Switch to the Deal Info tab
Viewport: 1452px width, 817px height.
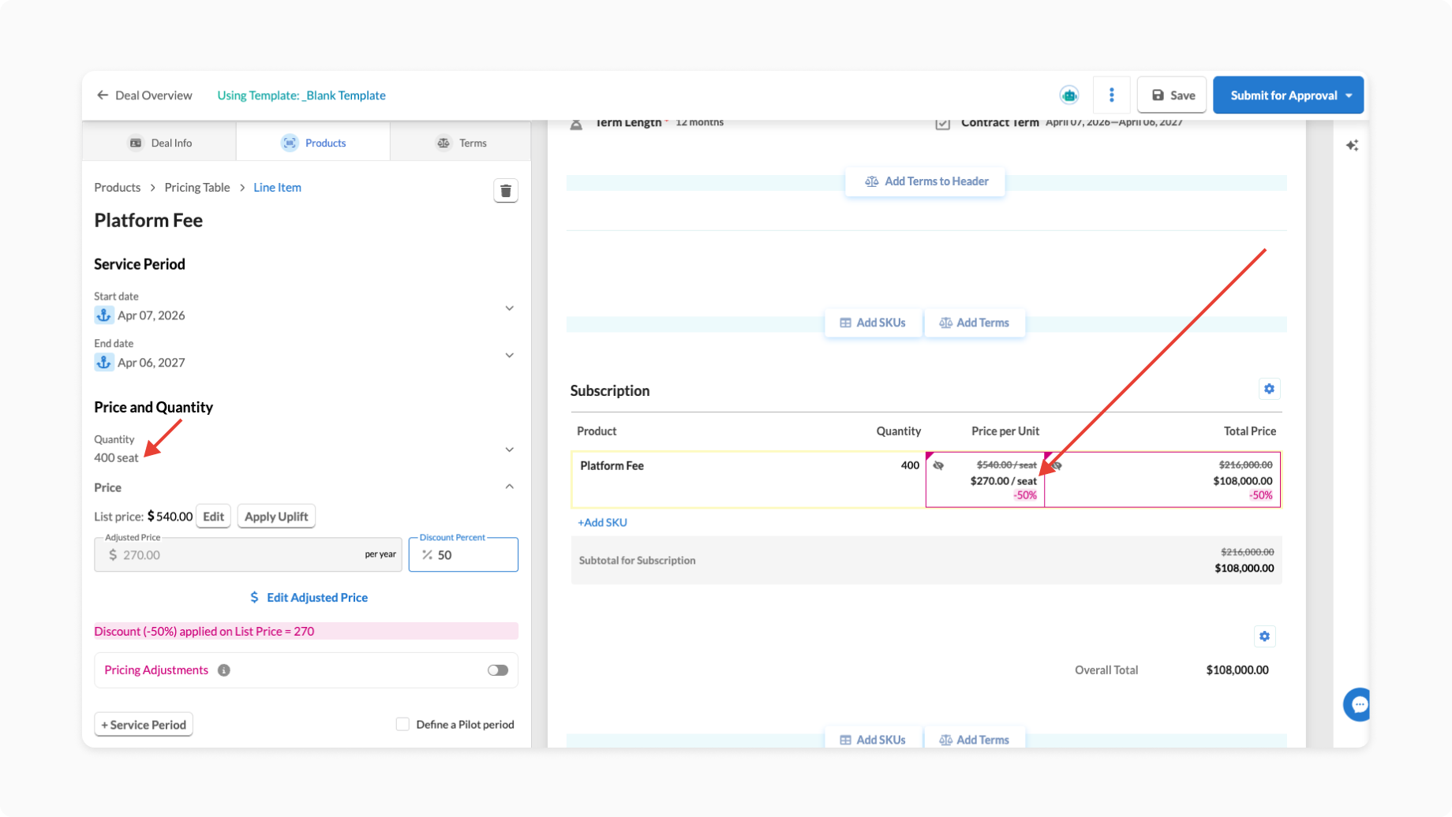(x=160, y=143)
